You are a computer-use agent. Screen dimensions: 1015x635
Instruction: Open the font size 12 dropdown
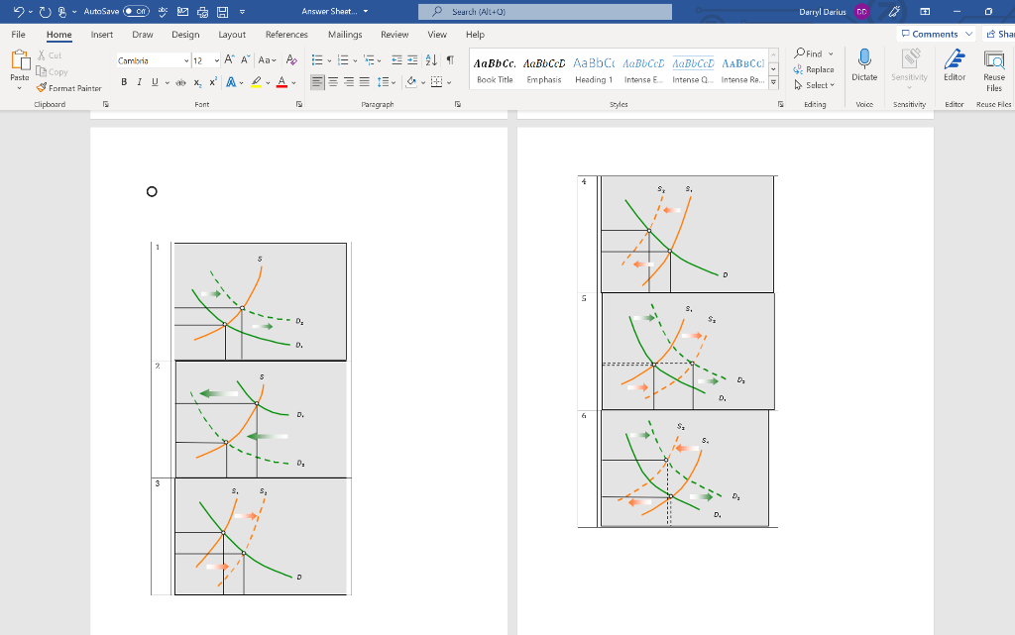pos(216,60)
